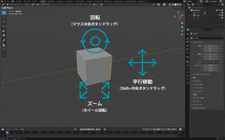The image size is (225, 140).
Task: Toggle camera view with camera icon
Action: [x=182, y=31]
